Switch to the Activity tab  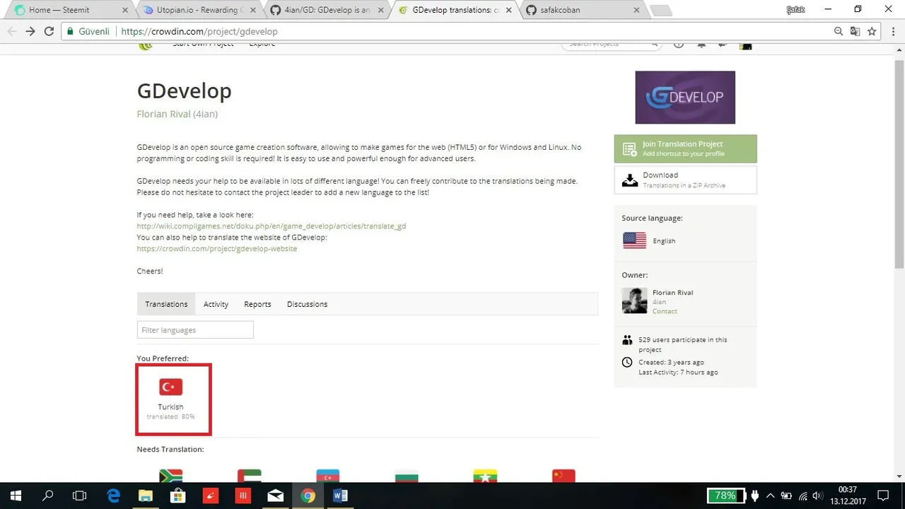(x=216, y=304)
